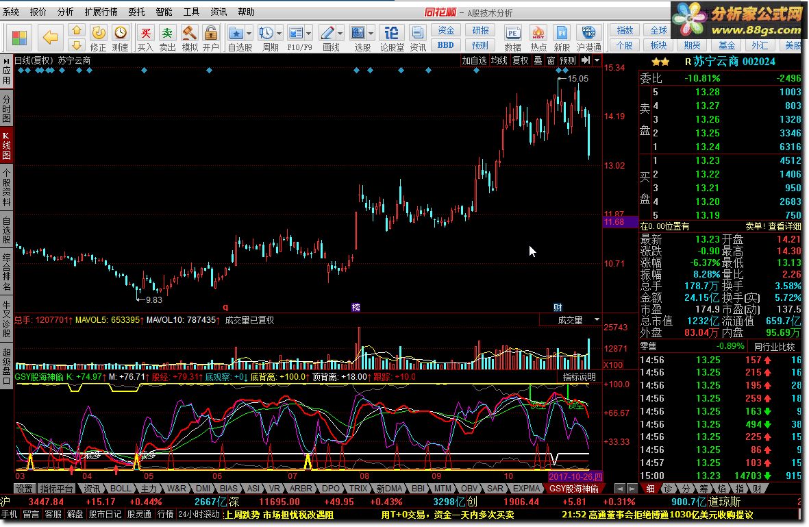The image size is (809, 527).
Task: Open the 智能 menu
Action: click(x=164, y=12)
